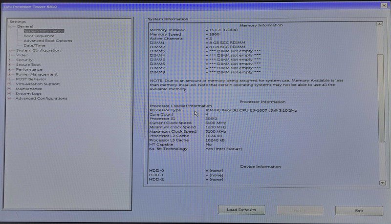Image resolution: width=391 pixels, height=224 pixels.
Task: Open Advanced Boot Options
Action: tap(48, 41)
